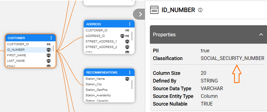Open the ADDRESS table kebab menu
This screenshot has height=112, width=267.
click(x=130, y=24)
